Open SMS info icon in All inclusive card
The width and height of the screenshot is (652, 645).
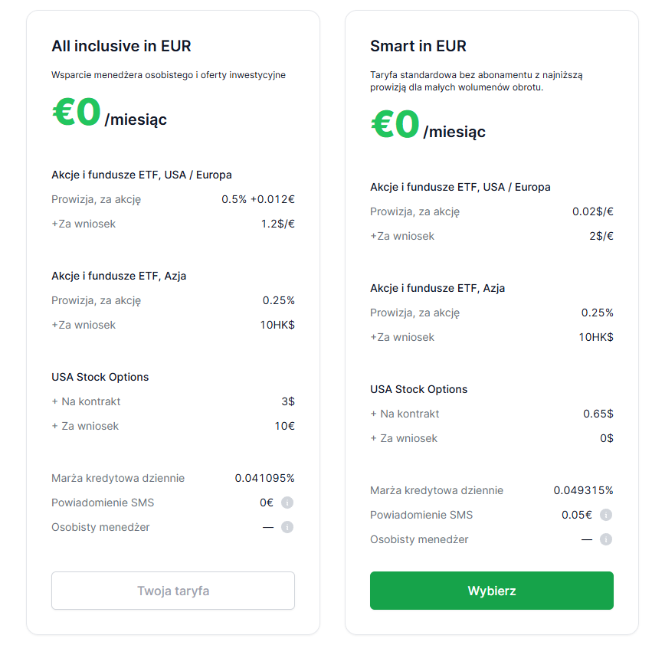pyautogui.click(x=287, y=503)
